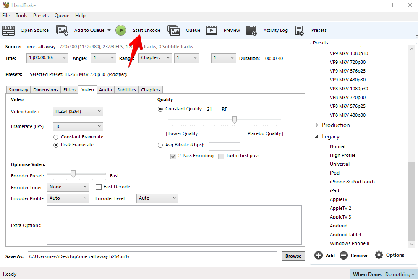Viewport: 418px width, 279px height.
Task: Open the Tools menu
Action: pyautogui.click(x=21, y=16)
